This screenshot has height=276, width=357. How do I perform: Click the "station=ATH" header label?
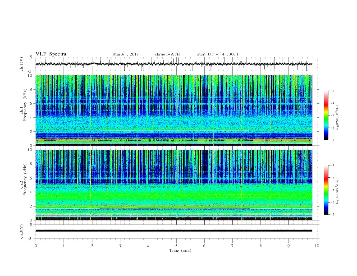point(167,54)
